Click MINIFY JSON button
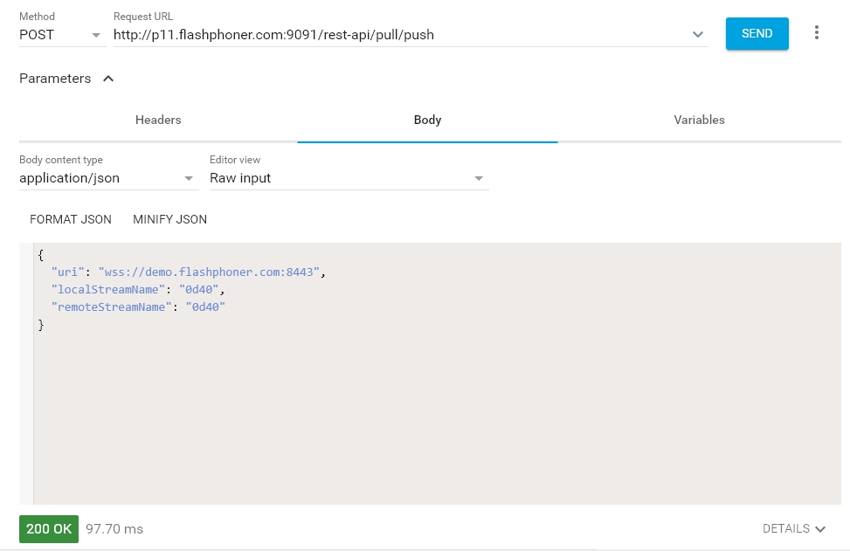This screenshot has height=551, width=850. (x=169, y=219)
